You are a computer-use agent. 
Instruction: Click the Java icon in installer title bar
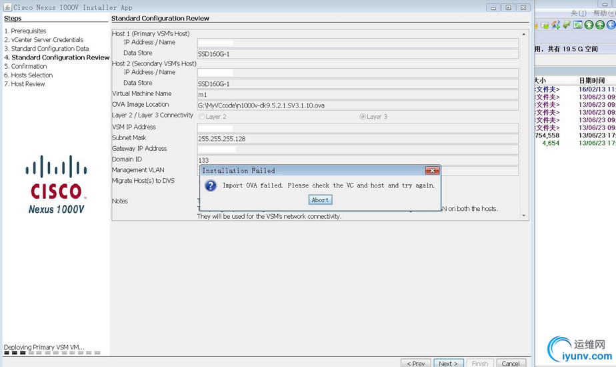tap(7, 7)
